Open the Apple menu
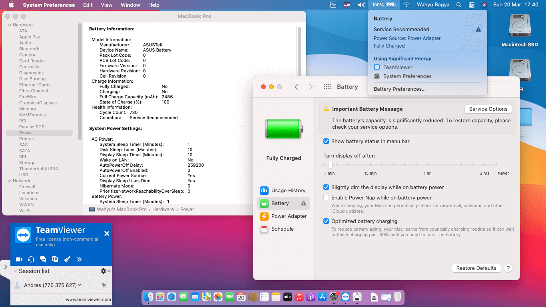546x307 pixels. 11,5
